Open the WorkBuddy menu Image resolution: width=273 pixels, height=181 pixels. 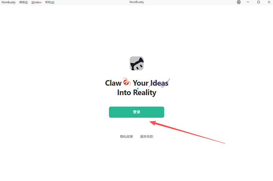[x=8, y=2]
